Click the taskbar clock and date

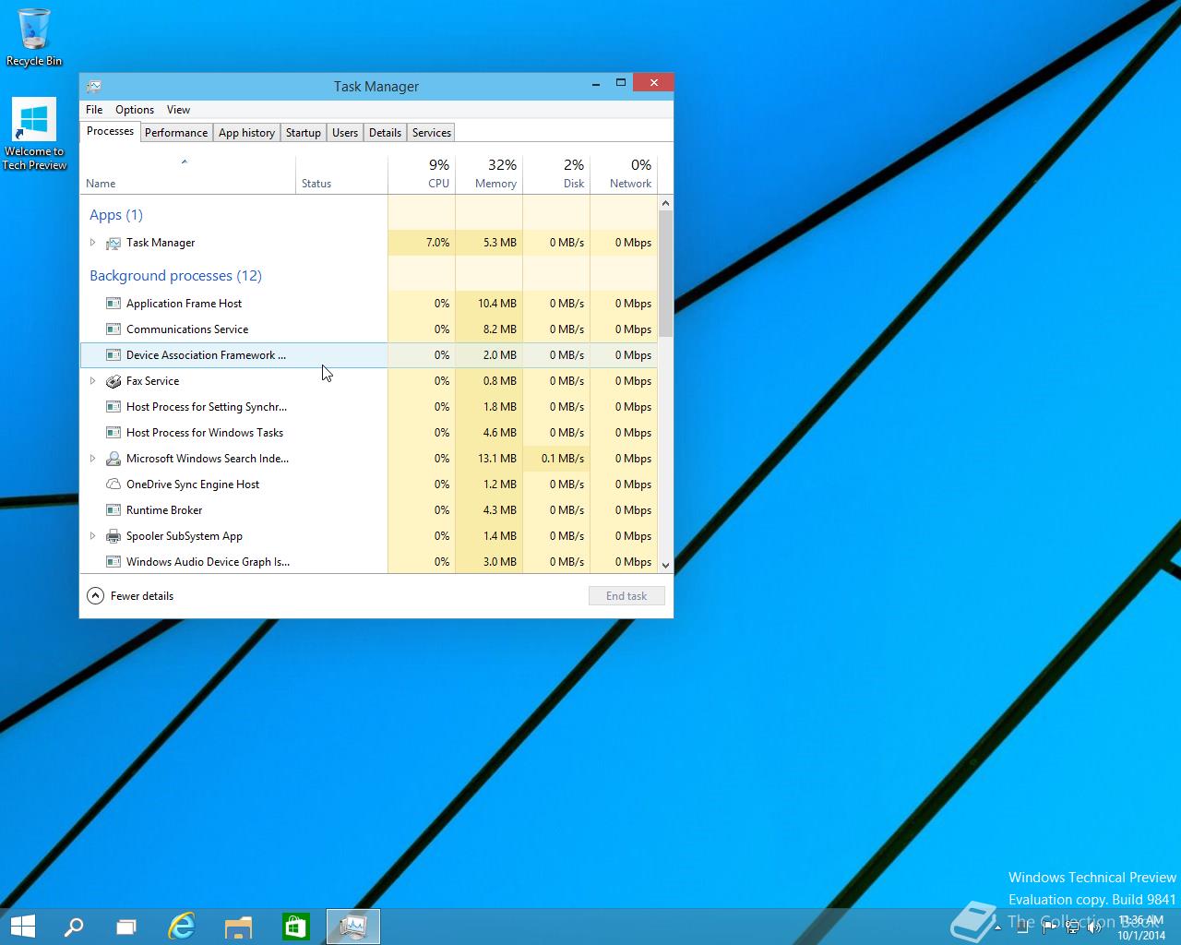(x=1140, y=927)
